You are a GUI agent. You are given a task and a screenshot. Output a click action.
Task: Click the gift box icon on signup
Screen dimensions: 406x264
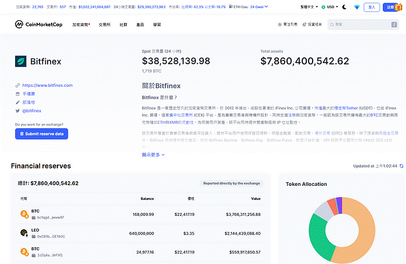(398, 6)
